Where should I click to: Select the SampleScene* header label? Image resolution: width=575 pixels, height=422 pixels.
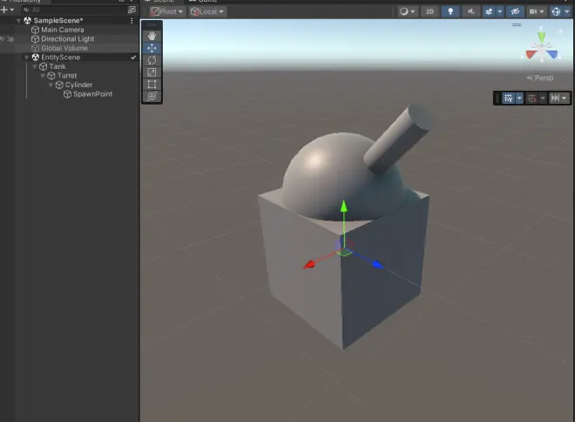click(x=58, y=21)
